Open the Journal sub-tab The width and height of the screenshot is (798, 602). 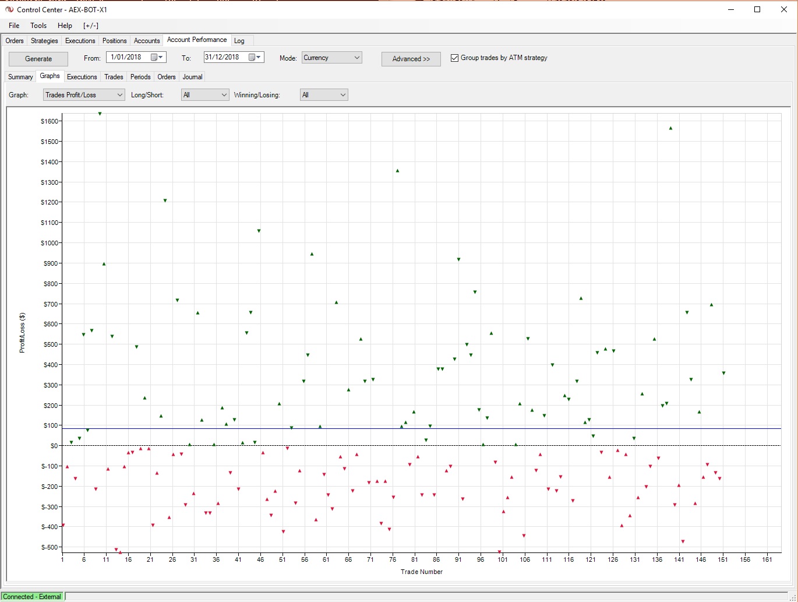point(192,77)
